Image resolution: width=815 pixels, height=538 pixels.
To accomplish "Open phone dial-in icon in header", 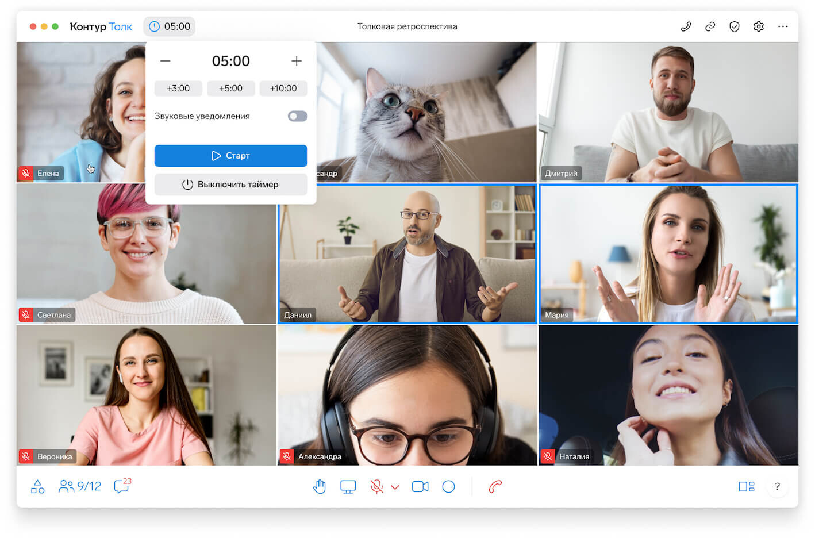I will pyautogui.click(x=686, y=26).
